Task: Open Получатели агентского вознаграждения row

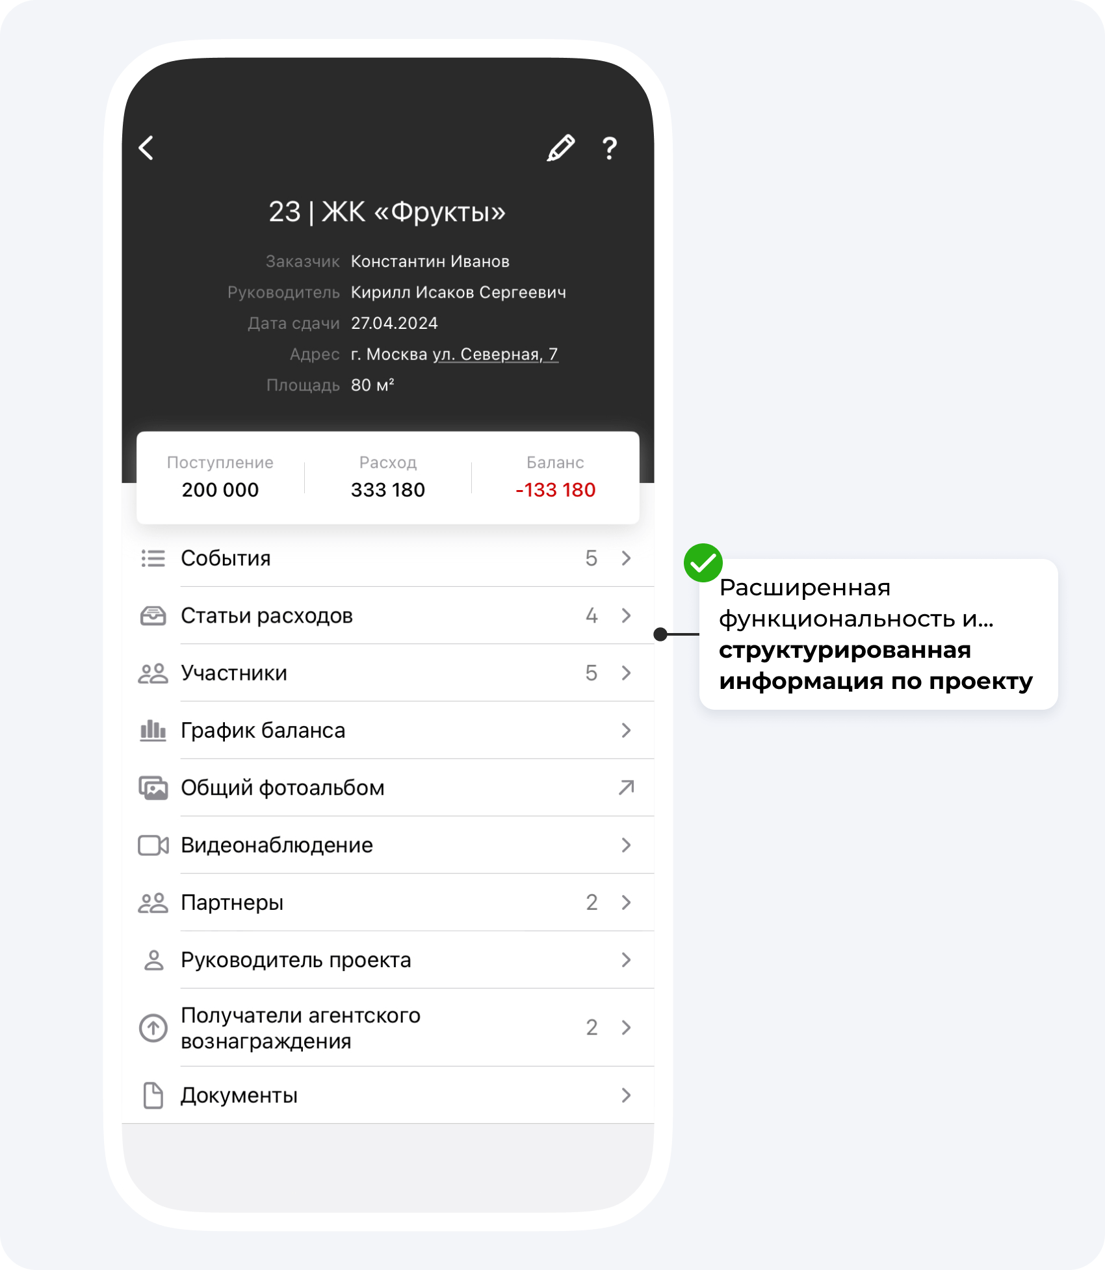Action: click(388, 1028)
